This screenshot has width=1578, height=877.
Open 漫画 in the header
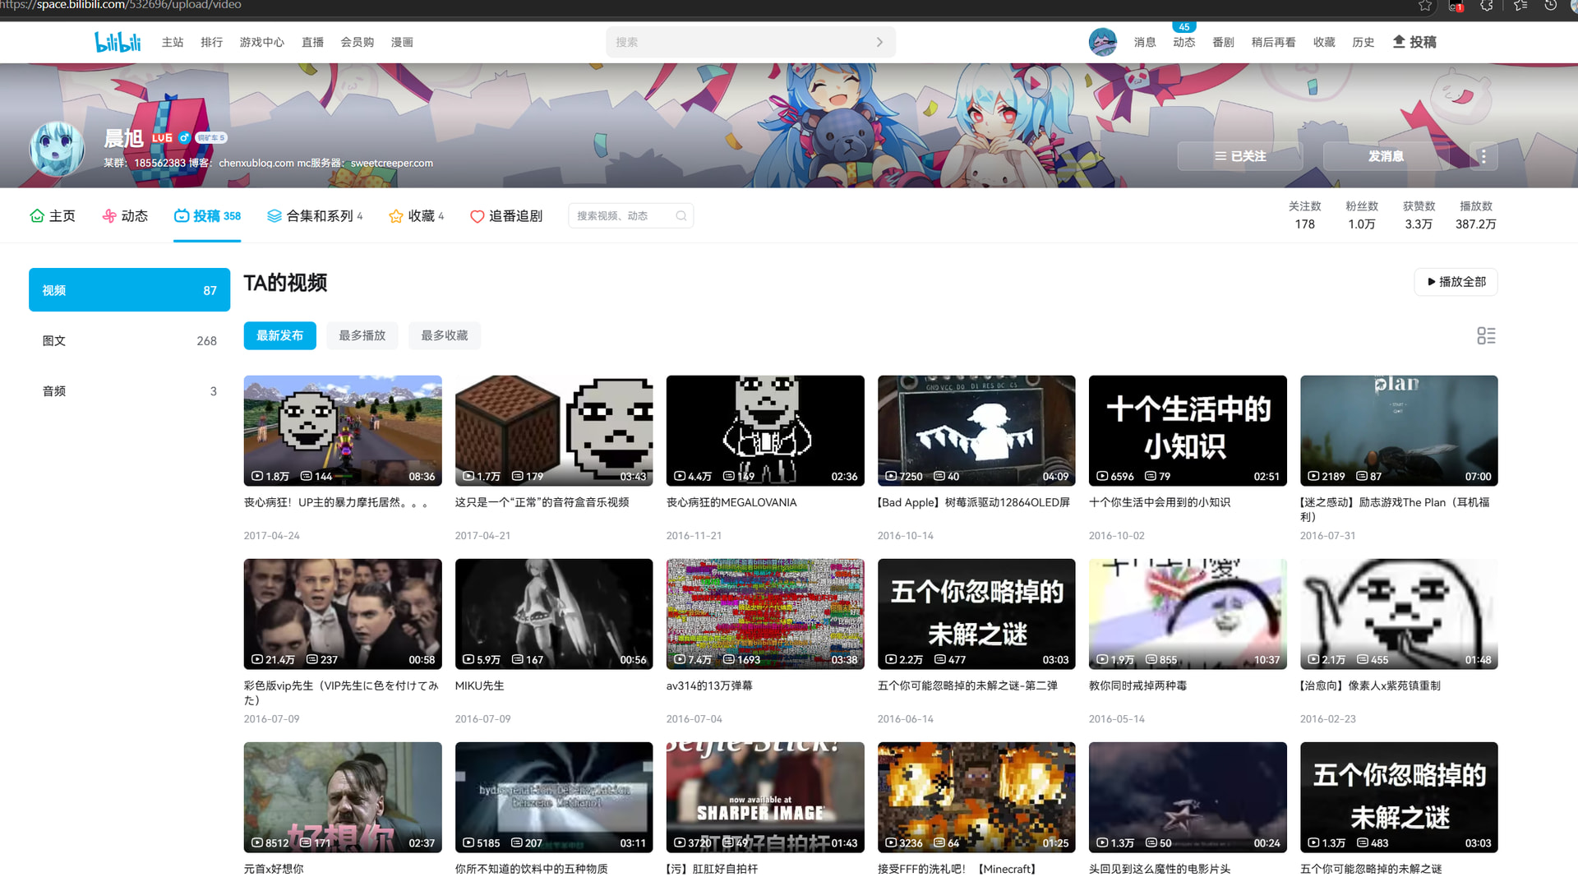click(x=402, y=42)
